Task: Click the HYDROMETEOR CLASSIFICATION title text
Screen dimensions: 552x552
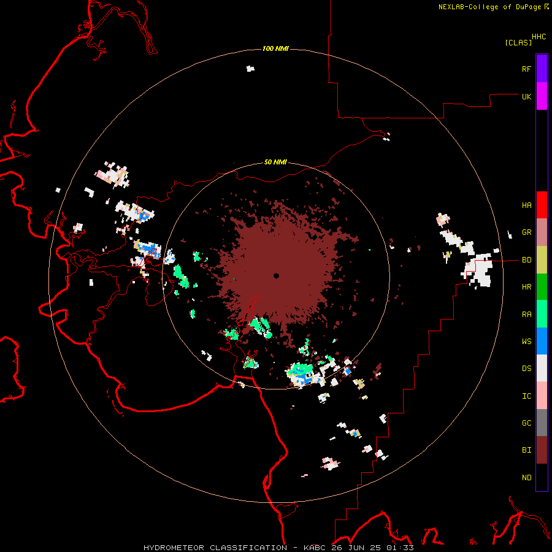Action: click(x=215, y=548)
